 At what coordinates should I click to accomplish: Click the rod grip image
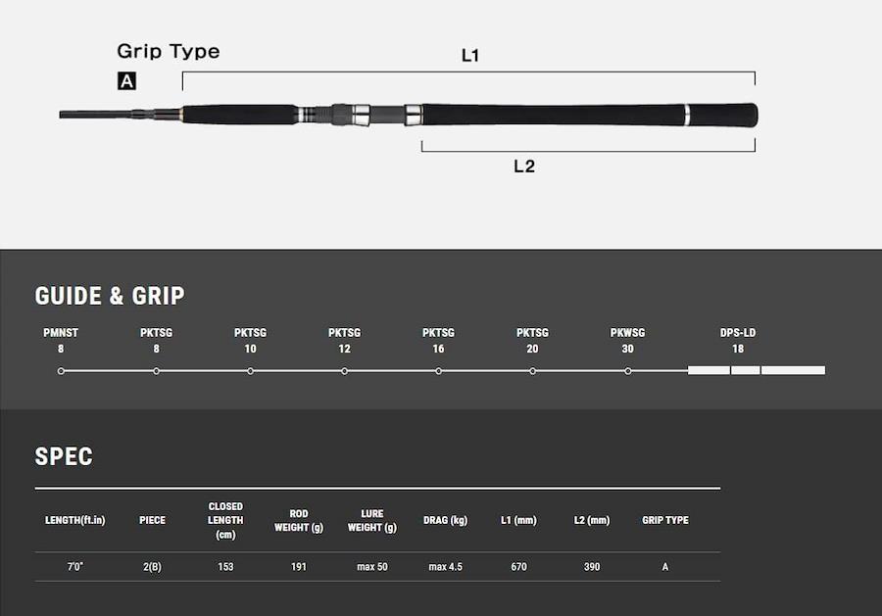(x=409, y=115)
